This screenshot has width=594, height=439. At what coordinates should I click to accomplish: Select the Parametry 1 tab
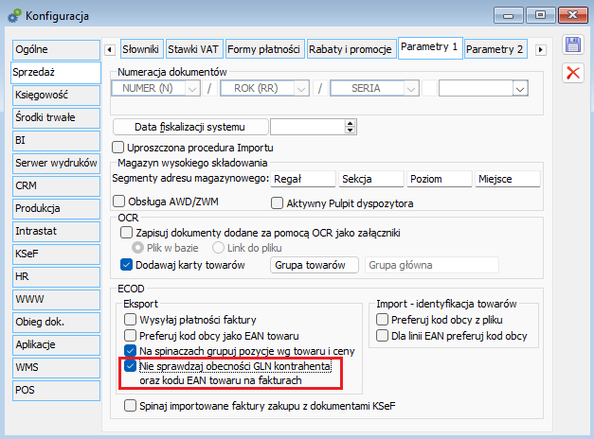coord(430,47)
